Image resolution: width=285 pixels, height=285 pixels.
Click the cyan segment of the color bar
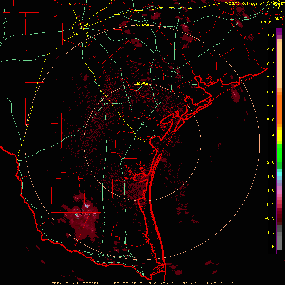[x=280, y=174]
